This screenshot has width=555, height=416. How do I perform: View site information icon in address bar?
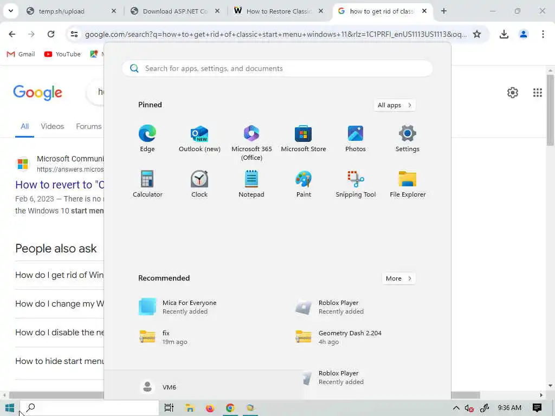point(74,34)
